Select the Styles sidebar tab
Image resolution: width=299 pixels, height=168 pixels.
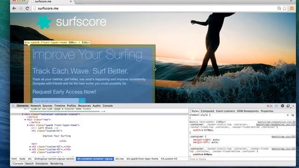pos(195,111)
